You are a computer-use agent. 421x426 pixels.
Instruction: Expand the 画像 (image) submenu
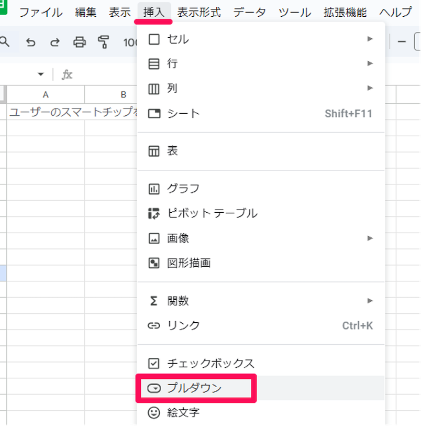[371, 238]
